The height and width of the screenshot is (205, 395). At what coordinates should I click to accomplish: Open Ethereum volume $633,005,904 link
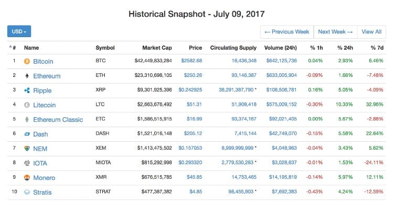tap(281, 75)
